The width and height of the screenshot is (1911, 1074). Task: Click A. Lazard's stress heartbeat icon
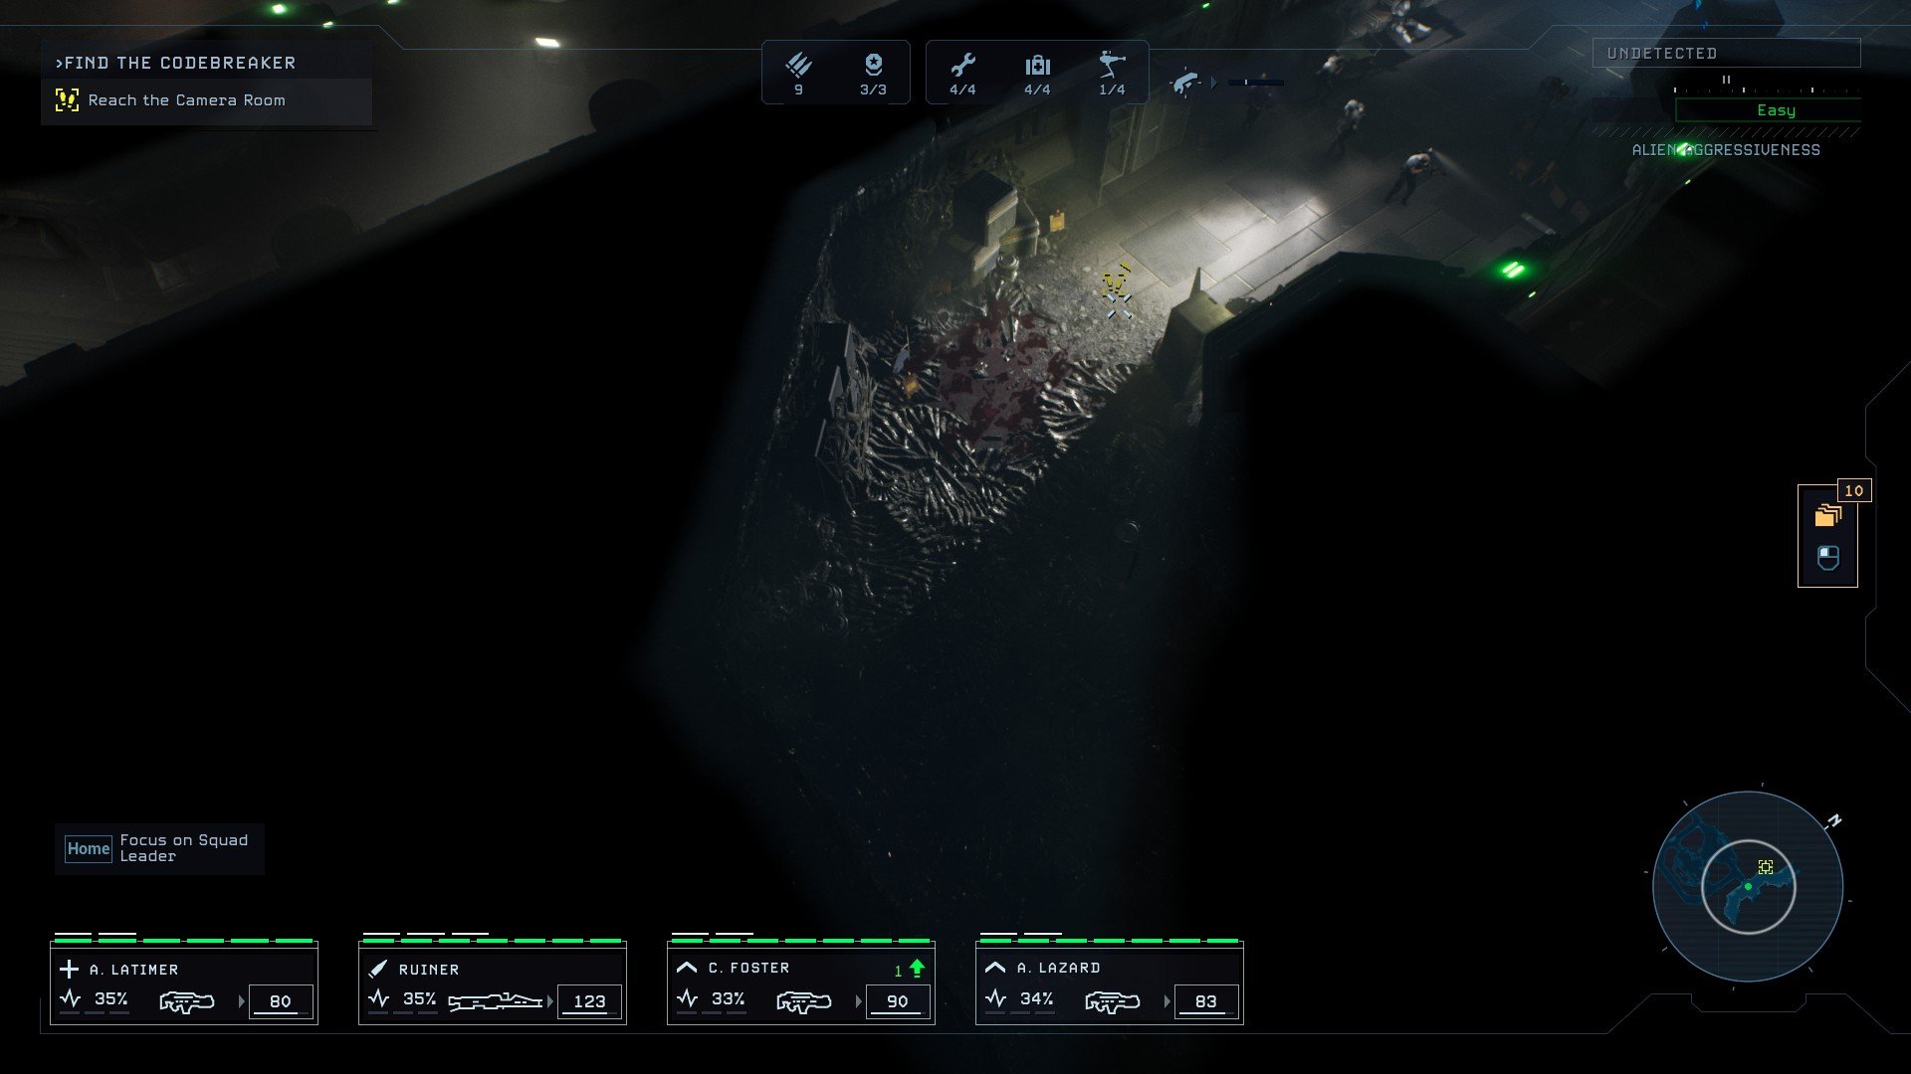[x=996, y=998]
